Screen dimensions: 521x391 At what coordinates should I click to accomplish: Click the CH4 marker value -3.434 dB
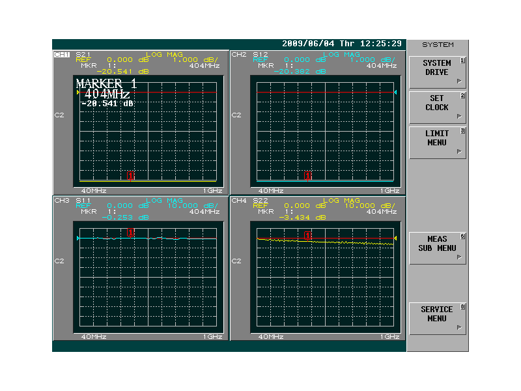(x=302, y=218)
